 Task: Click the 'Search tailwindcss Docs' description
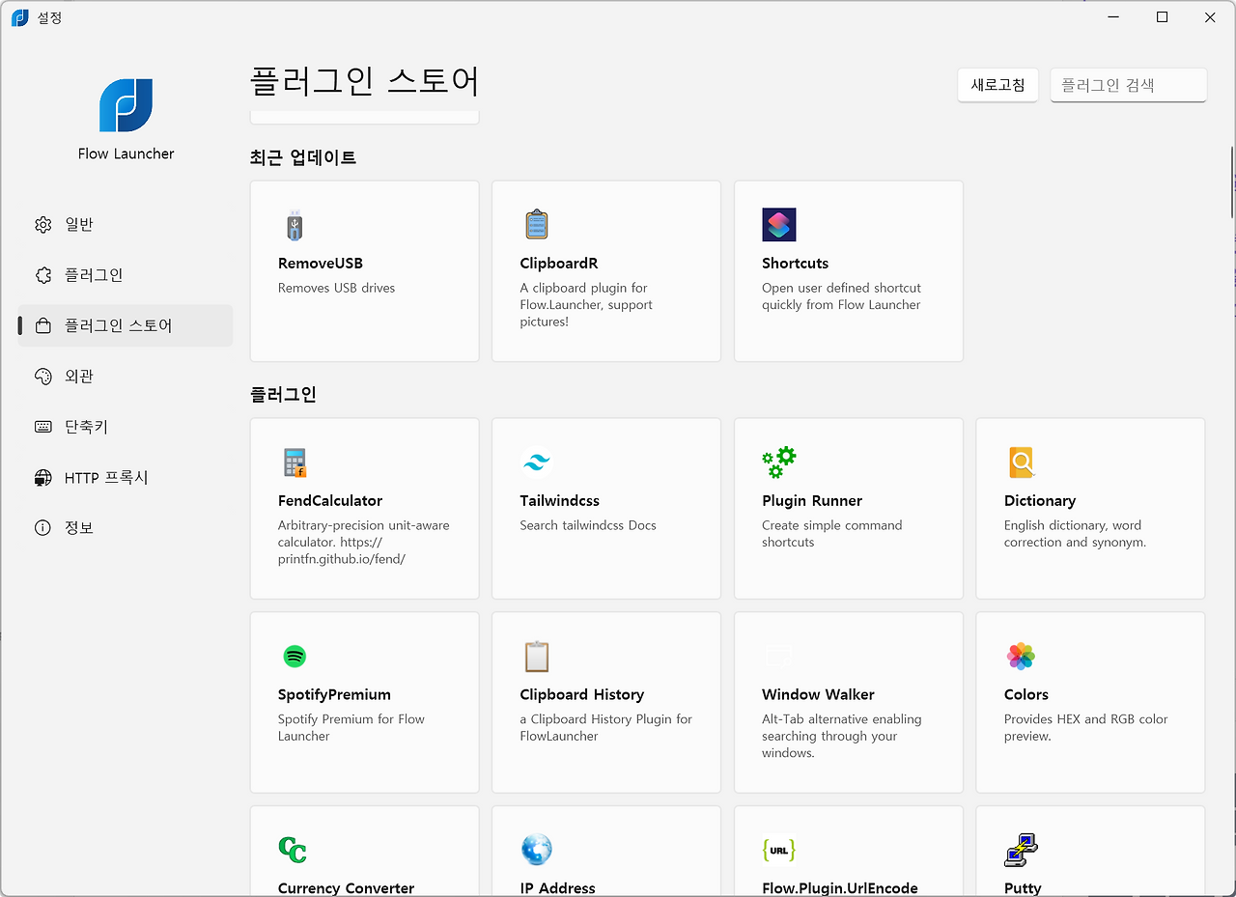click(588, 525)
